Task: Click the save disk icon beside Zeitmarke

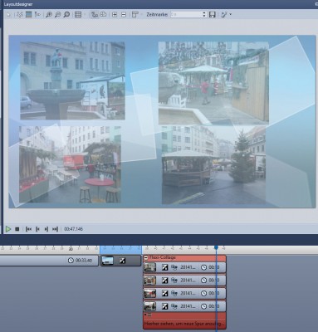Action: click(x=213, y=15)
